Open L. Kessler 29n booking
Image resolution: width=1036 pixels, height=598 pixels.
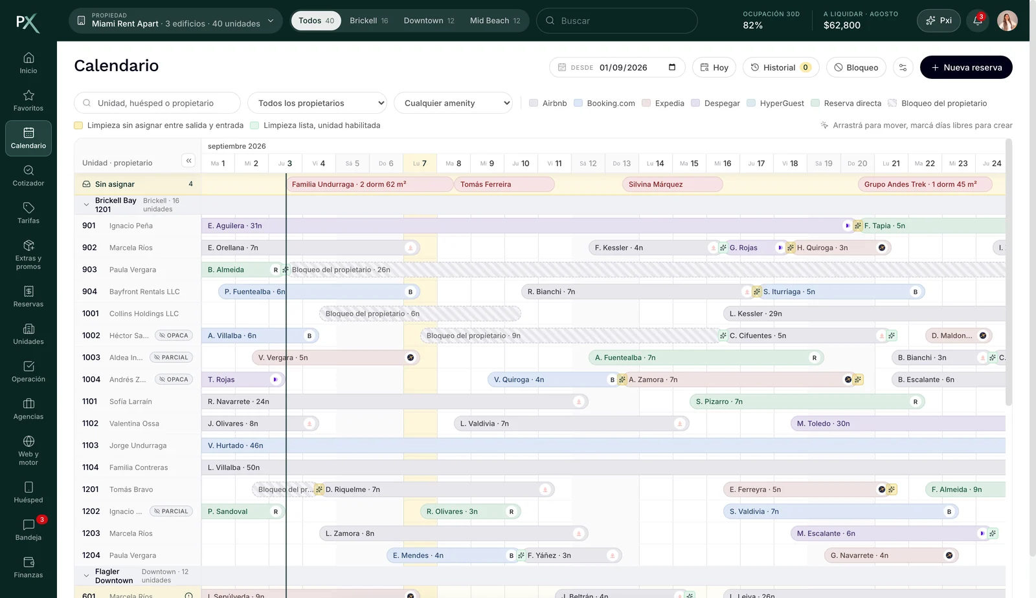pyautogui.click(x=864, y=314)
